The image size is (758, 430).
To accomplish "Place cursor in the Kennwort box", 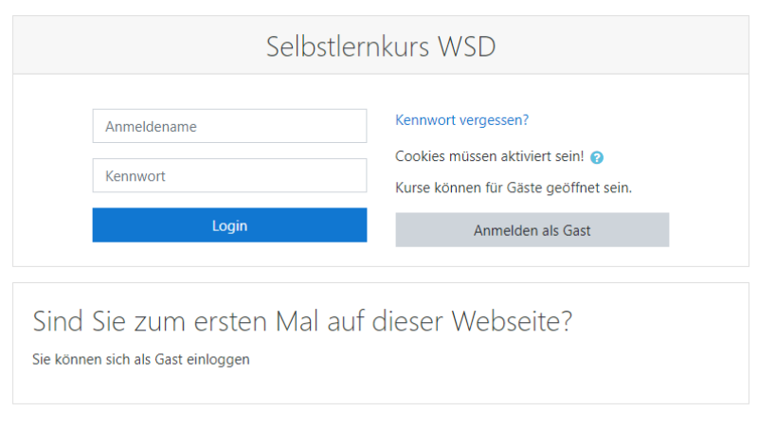I will [229, 175].
